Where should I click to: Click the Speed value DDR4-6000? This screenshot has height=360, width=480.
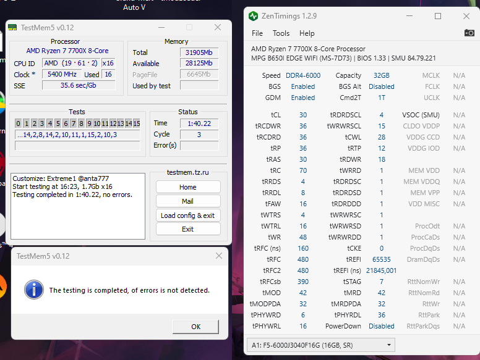[303, 75]
